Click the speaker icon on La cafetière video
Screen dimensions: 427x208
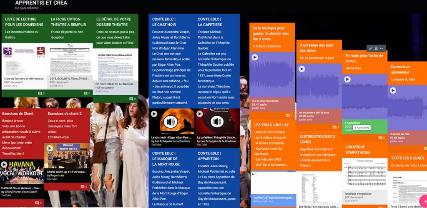pyautogui.click(x=216, y=122)
